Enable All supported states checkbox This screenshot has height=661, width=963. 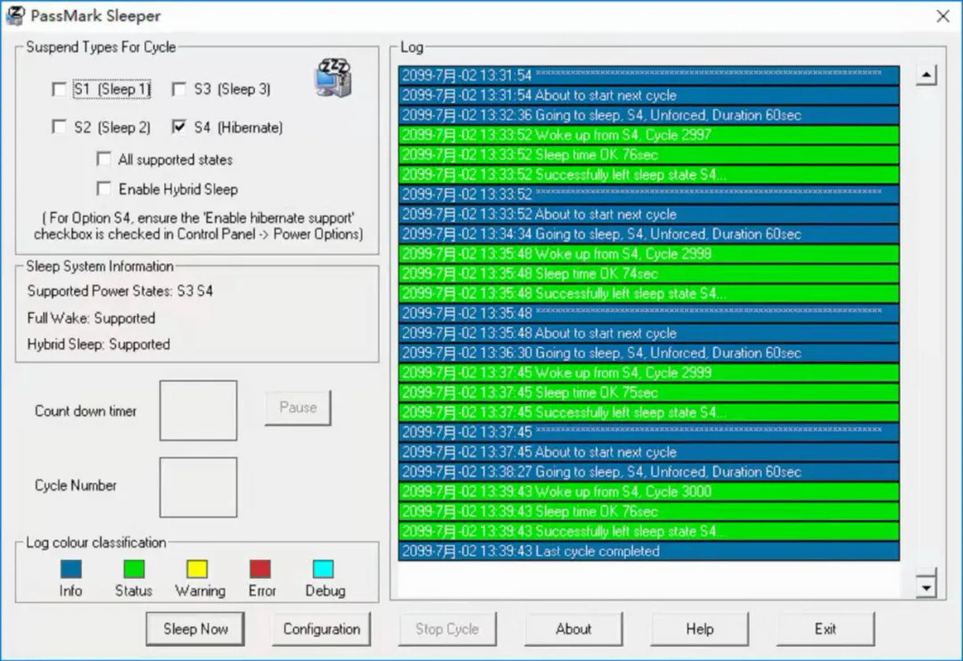pos(103,160)
